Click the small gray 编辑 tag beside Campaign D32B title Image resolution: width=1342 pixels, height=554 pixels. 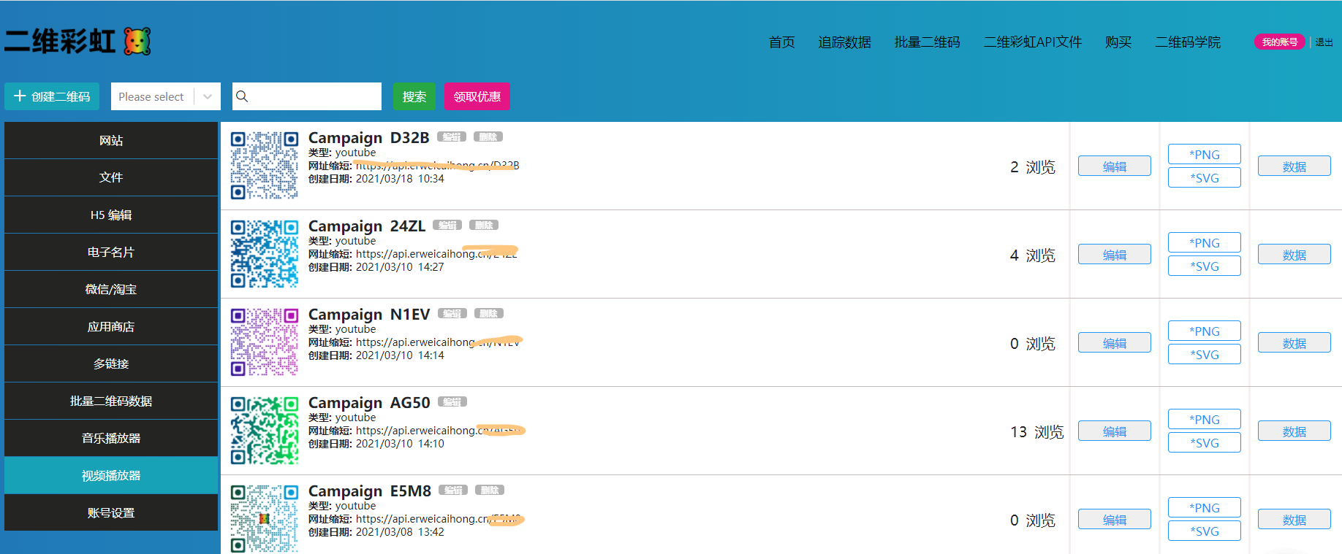point(452,137)
